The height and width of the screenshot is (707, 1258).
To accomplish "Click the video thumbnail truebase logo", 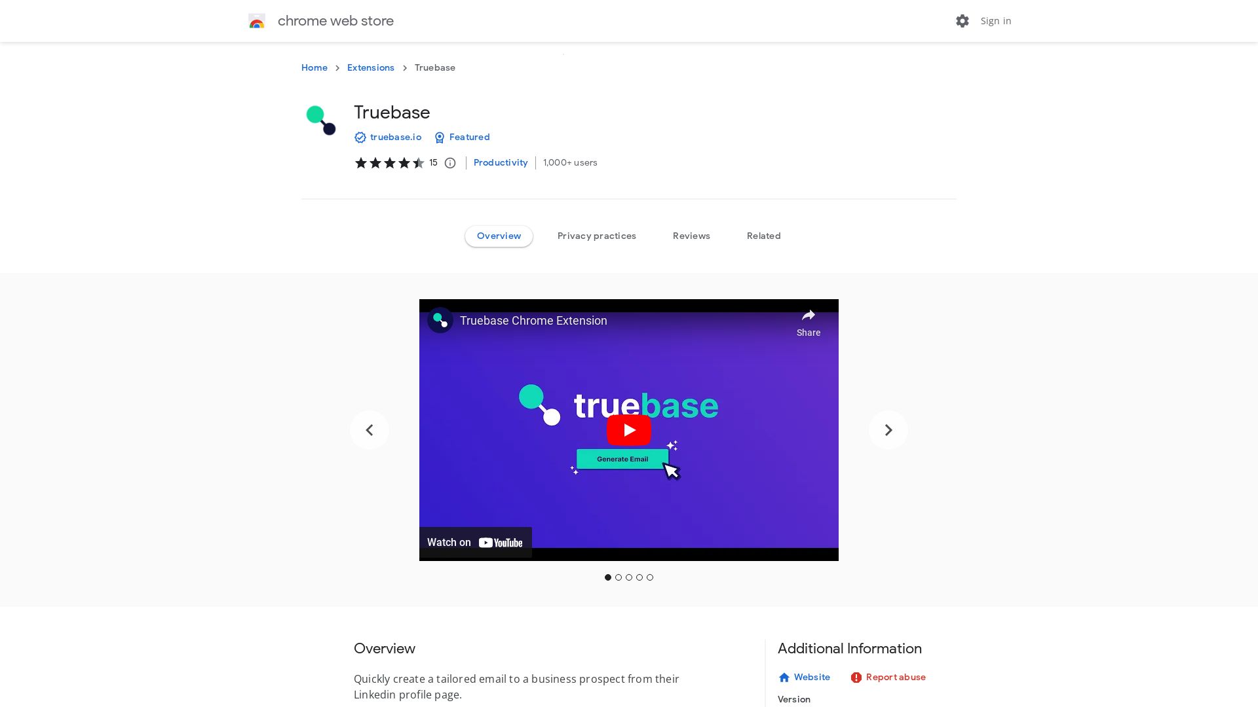I will pos(619,405).
